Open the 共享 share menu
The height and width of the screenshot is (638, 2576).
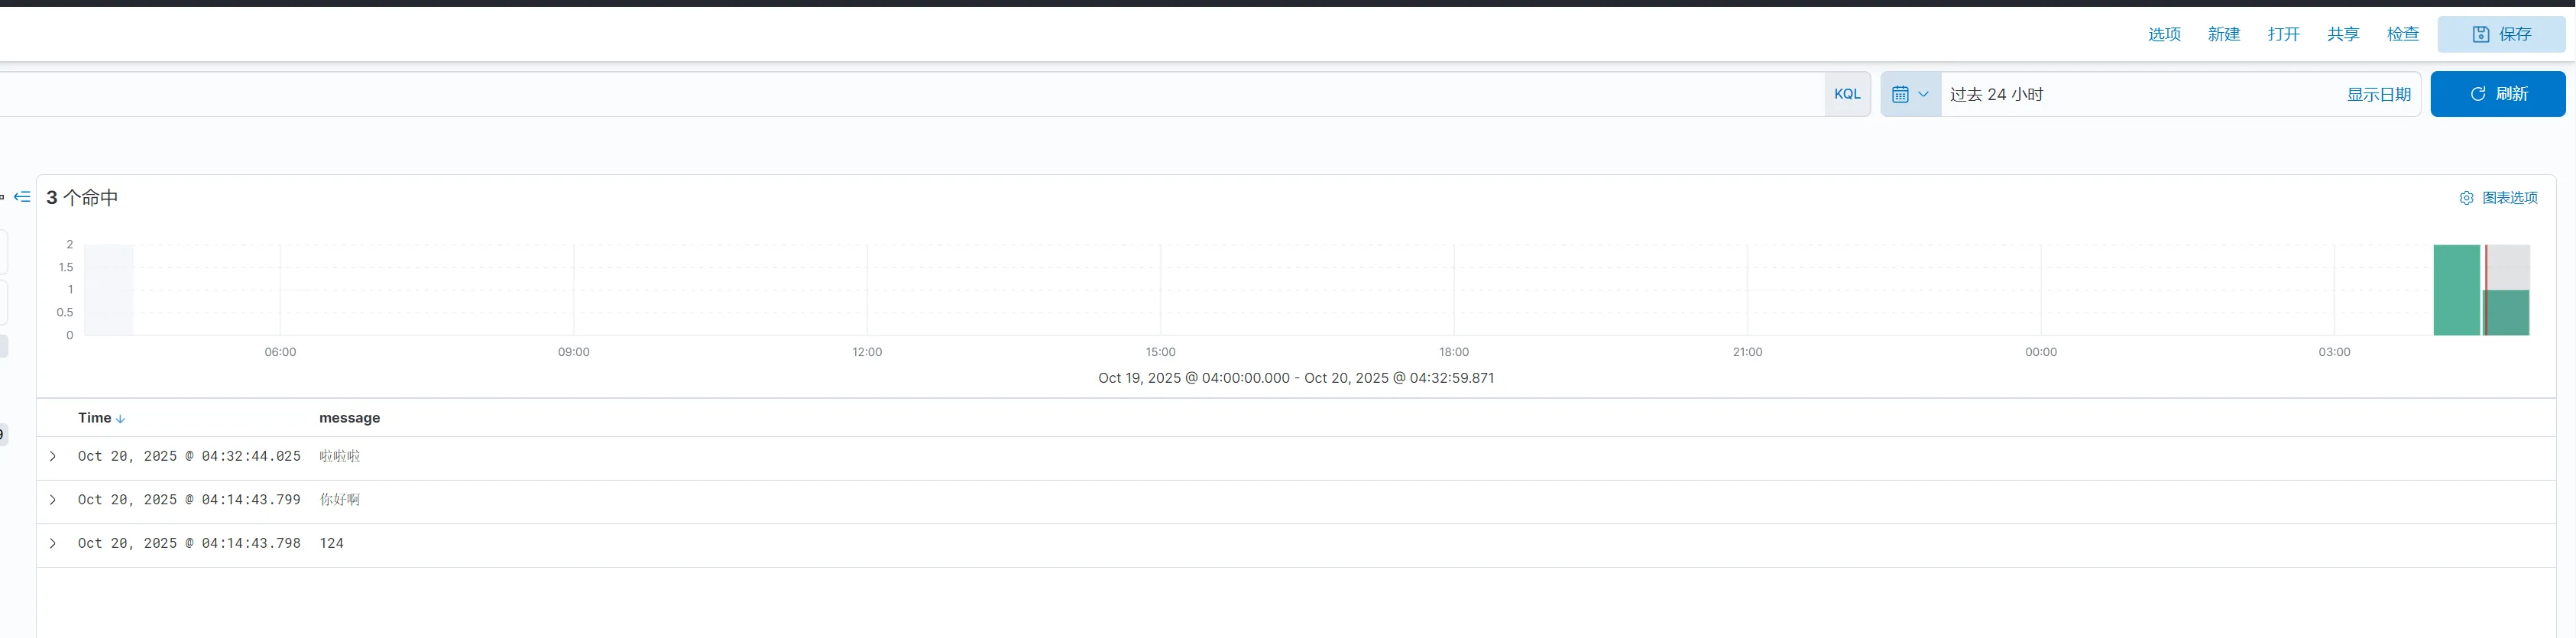point(2342,34)
